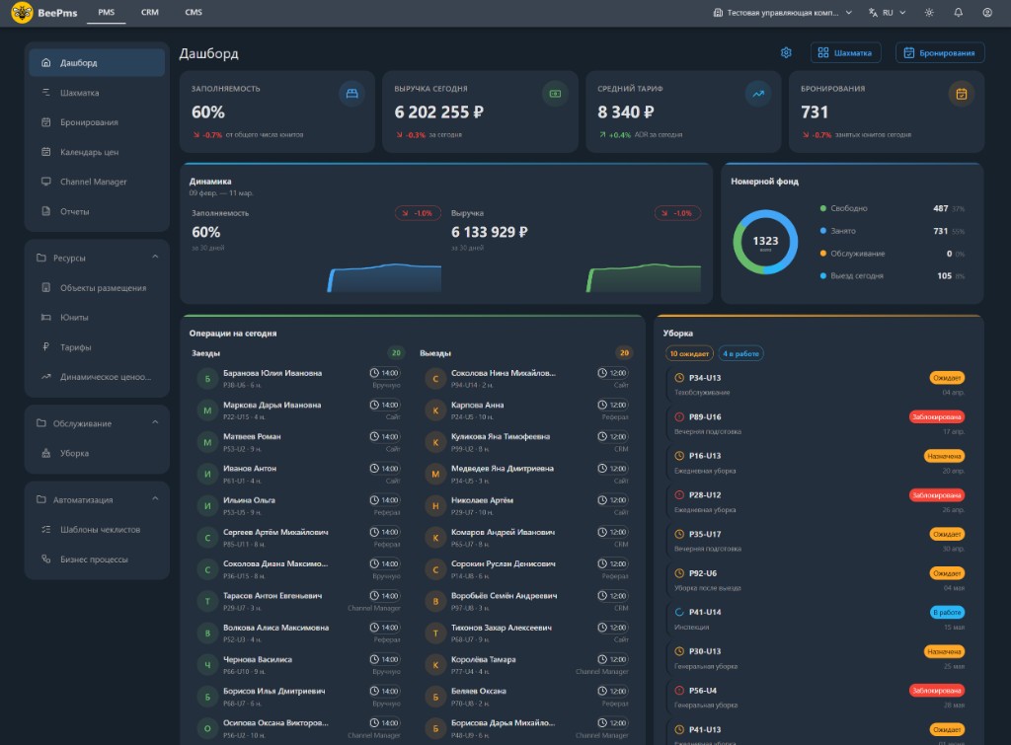
Task: Click the BeePms bee logo
Action: (x=22, y=13)
